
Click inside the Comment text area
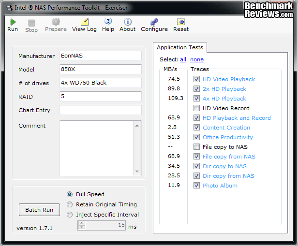[97, 148]
